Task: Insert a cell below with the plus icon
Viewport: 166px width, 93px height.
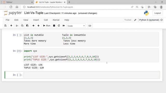Action: pos(11,26)
